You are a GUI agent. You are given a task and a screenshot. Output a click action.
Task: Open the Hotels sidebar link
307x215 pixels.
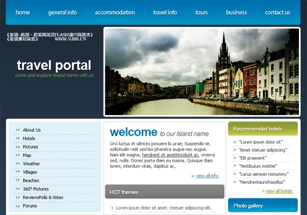[29, 138]
